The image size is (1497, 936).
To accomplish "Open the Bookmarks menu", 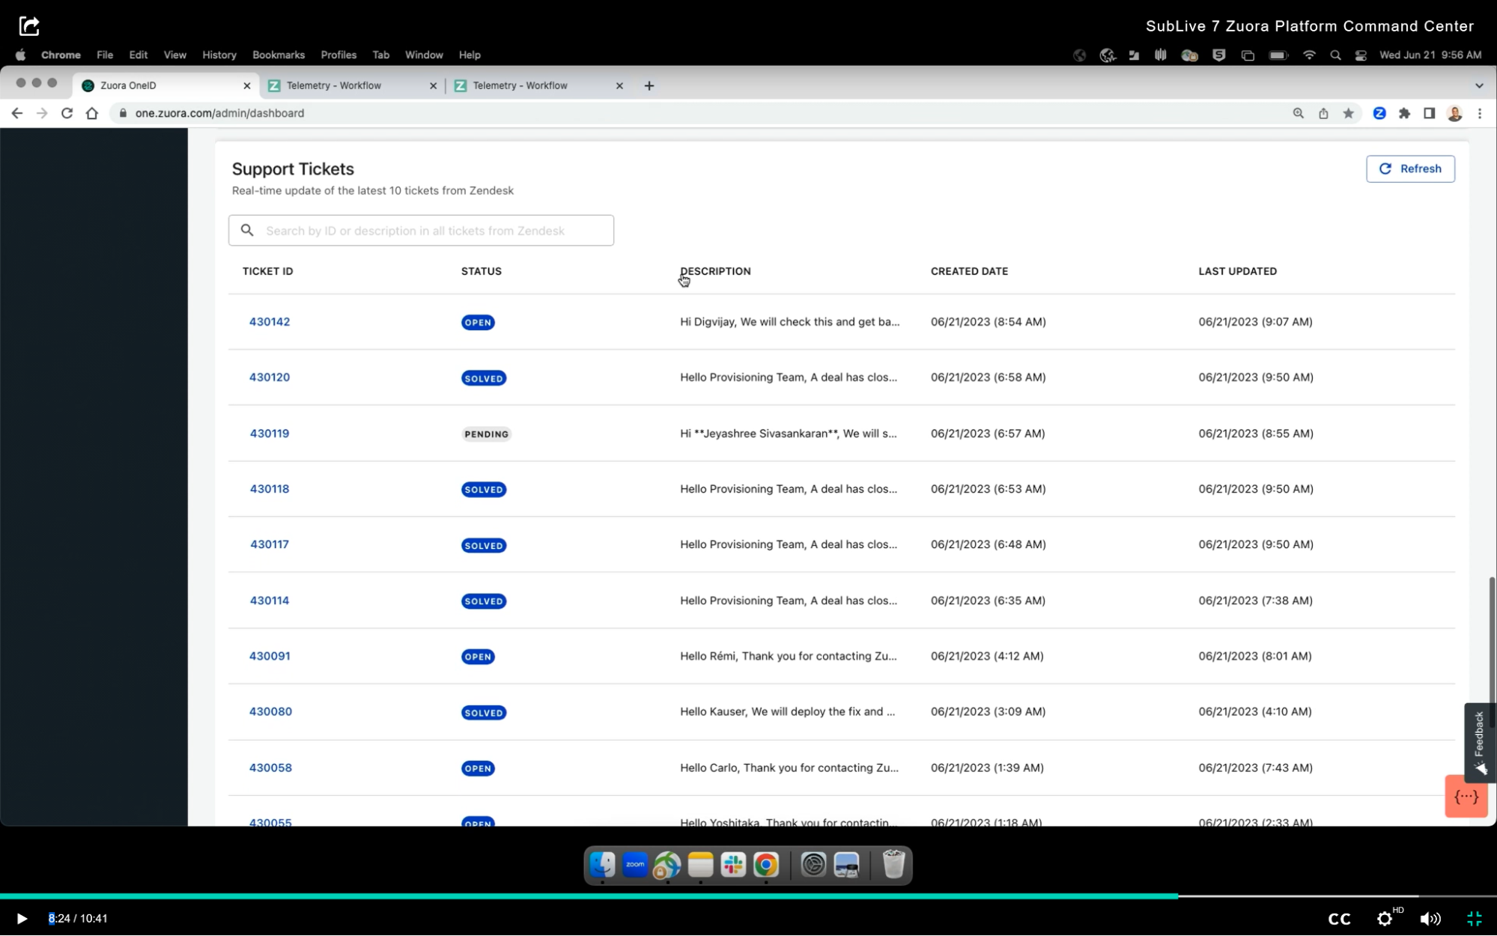I will 278,55.
